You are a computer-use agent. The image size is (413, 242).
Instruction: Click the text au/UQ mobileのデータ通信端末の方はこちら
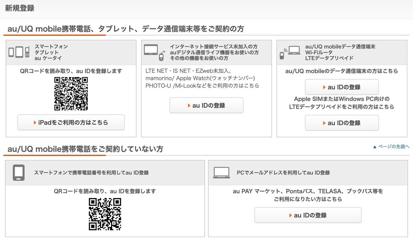[342, 71]
